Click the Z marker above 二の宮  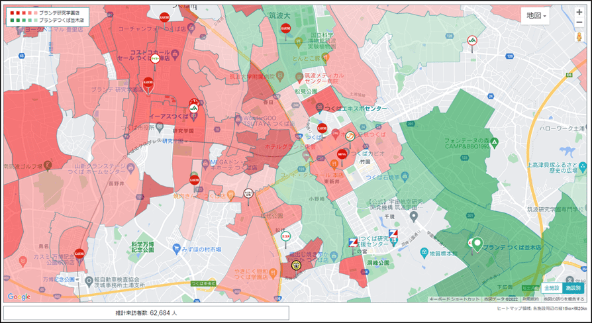coord(353,243)
